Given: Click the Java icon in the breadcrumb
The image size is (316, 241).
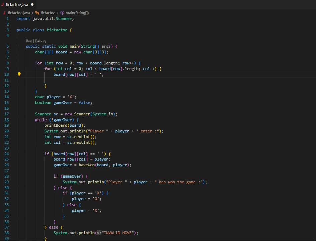Looking at the screenshot, I should point(4,13).
